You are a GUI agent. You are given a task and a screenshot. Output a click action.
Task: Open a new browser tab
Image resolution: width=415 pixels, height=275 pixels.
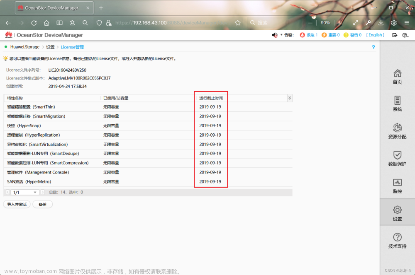(x=101, y=8)
